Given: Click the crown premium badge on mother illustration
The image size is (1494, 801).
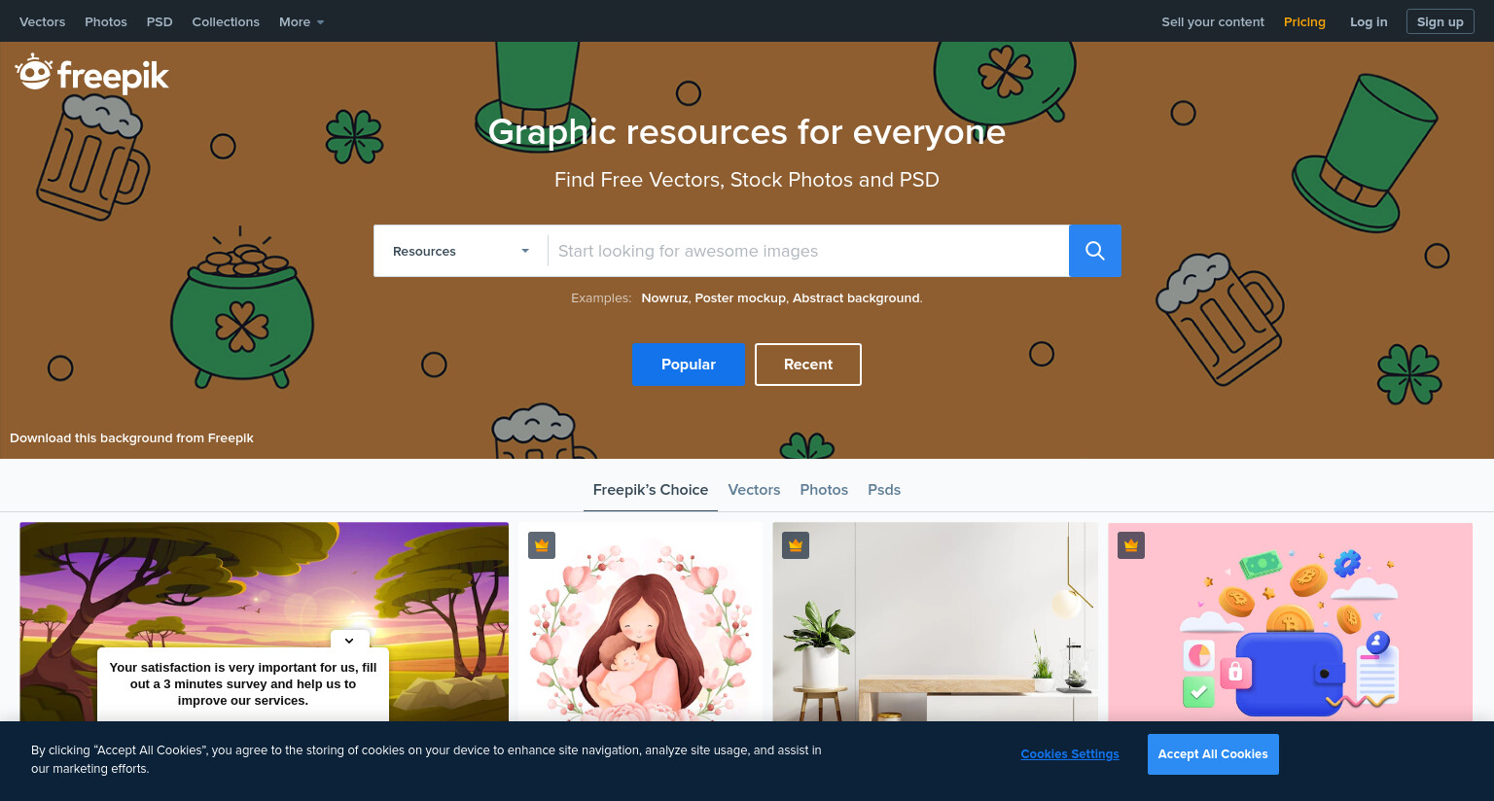Looking at the screenshot, I should [x=542, y=545].
